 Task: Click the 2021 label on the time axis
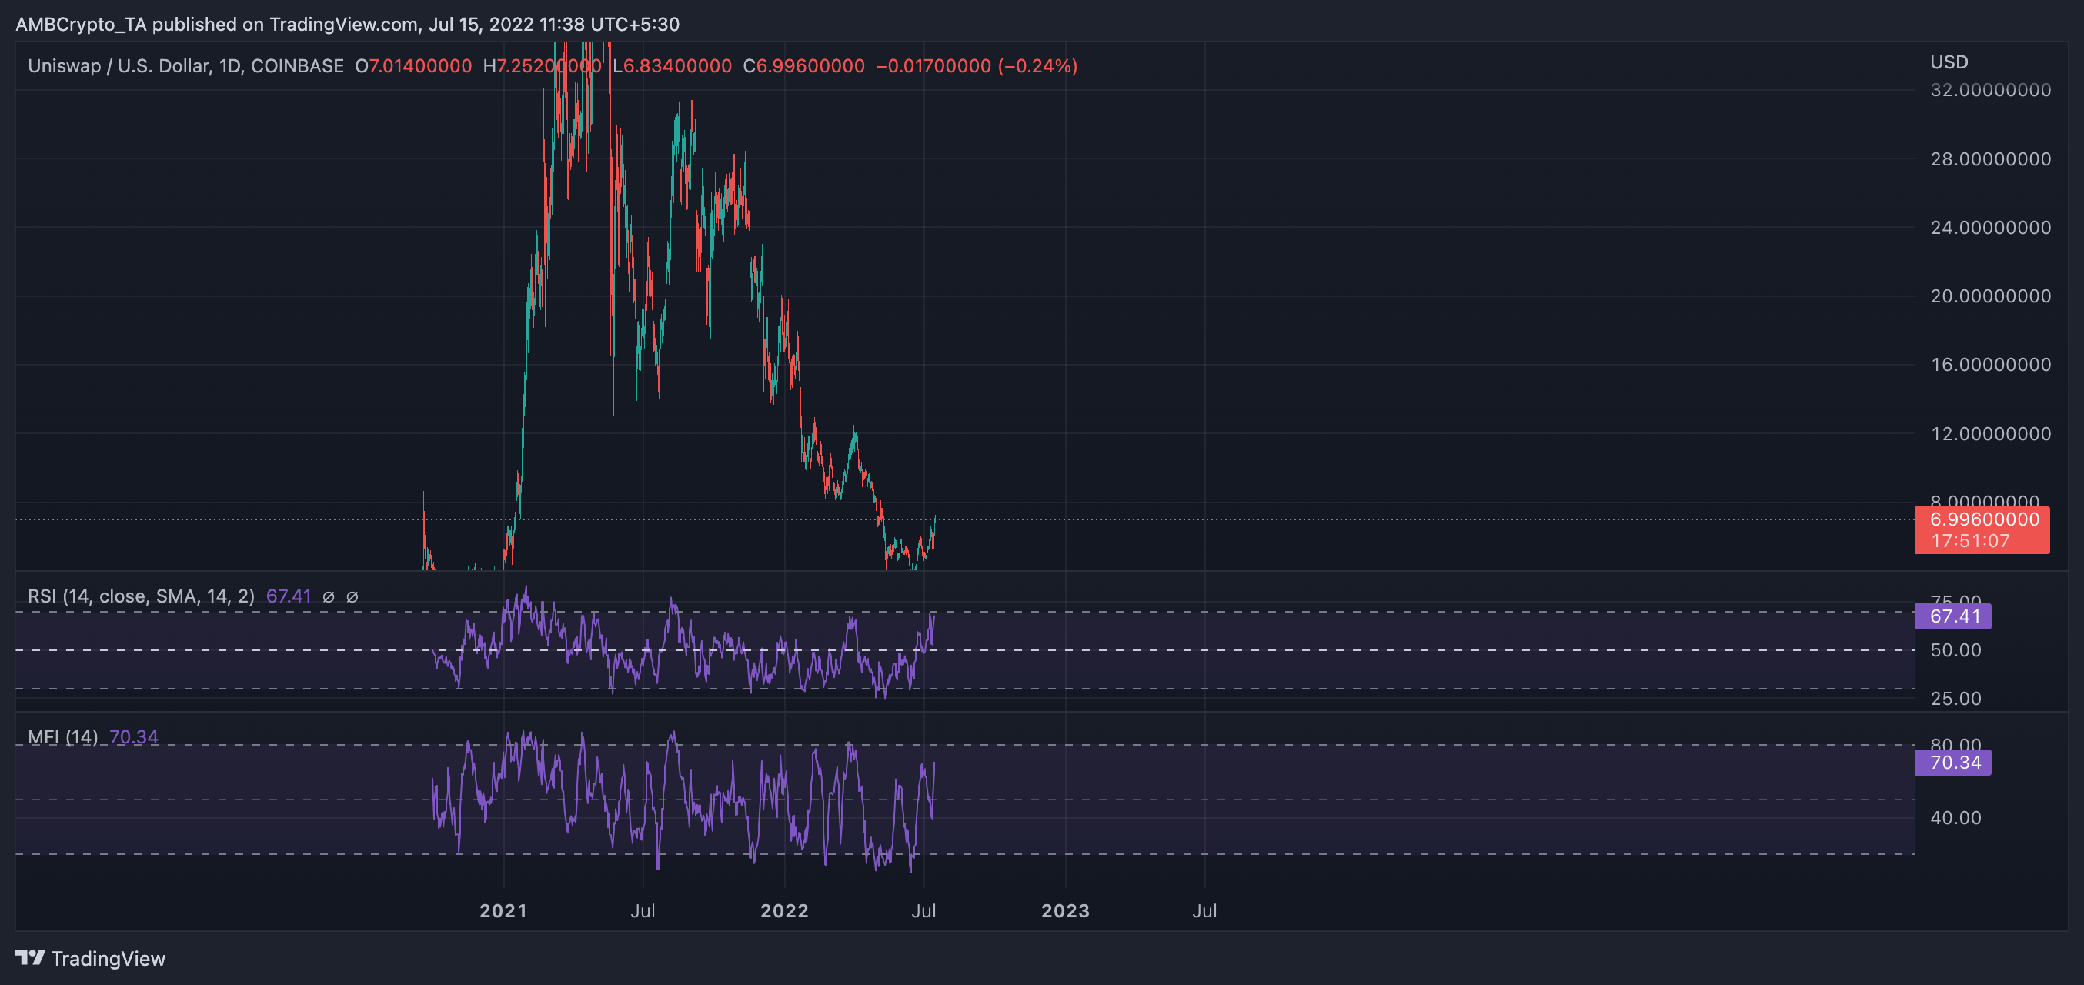[x=503, y=910]
